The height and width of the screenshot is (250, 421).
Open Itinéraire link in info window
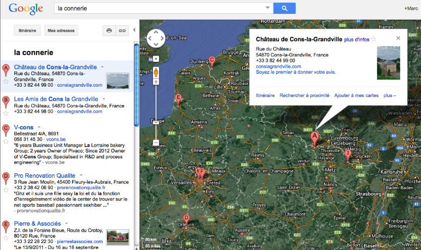(265, 96)
